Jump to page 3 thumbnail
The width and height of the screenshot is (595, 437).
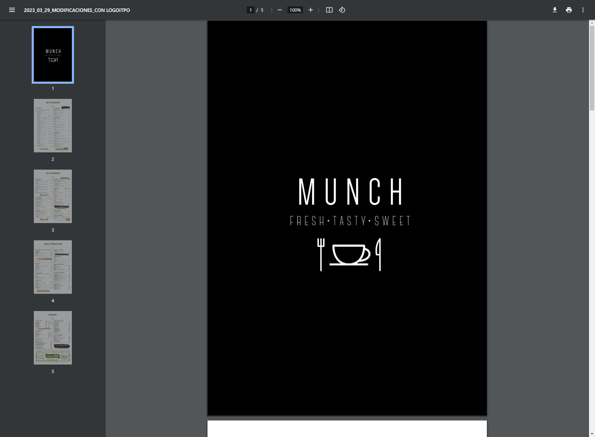tap(53, 196)
